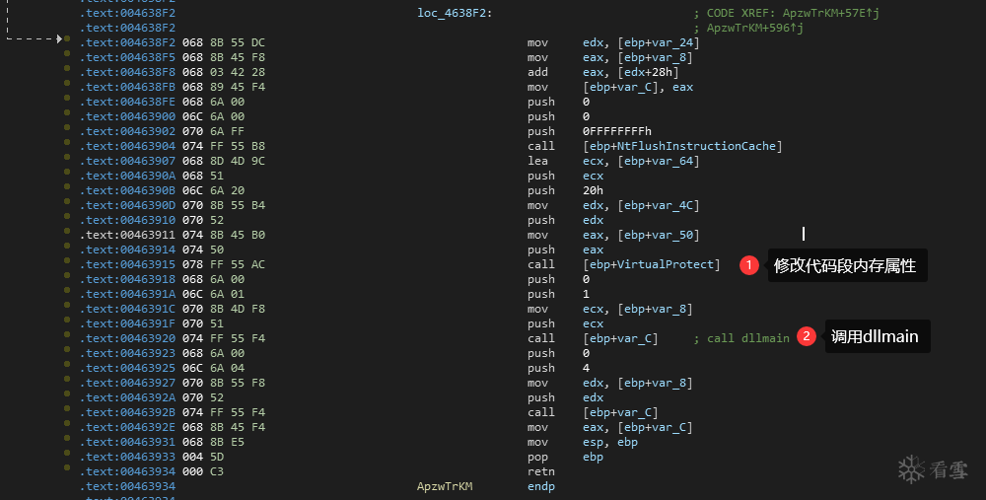Click the gutter dot beside address 00463920

click(66, 338)
